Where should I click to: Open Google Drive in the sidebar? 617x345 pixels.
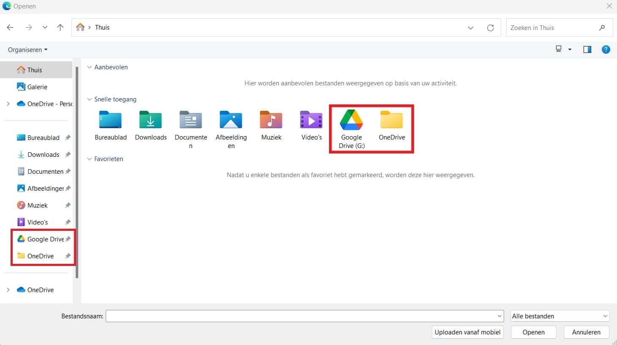(40, 239)
